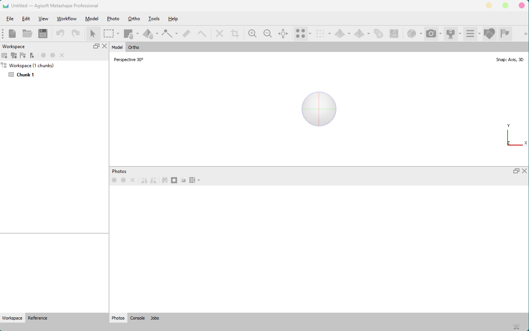Open the Model menu
529x331 pixels.
[x=92, y=19]
